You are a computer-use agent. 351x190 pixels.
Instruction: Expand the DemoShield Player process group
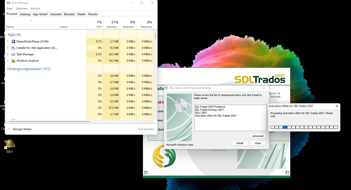pos(8,41)
